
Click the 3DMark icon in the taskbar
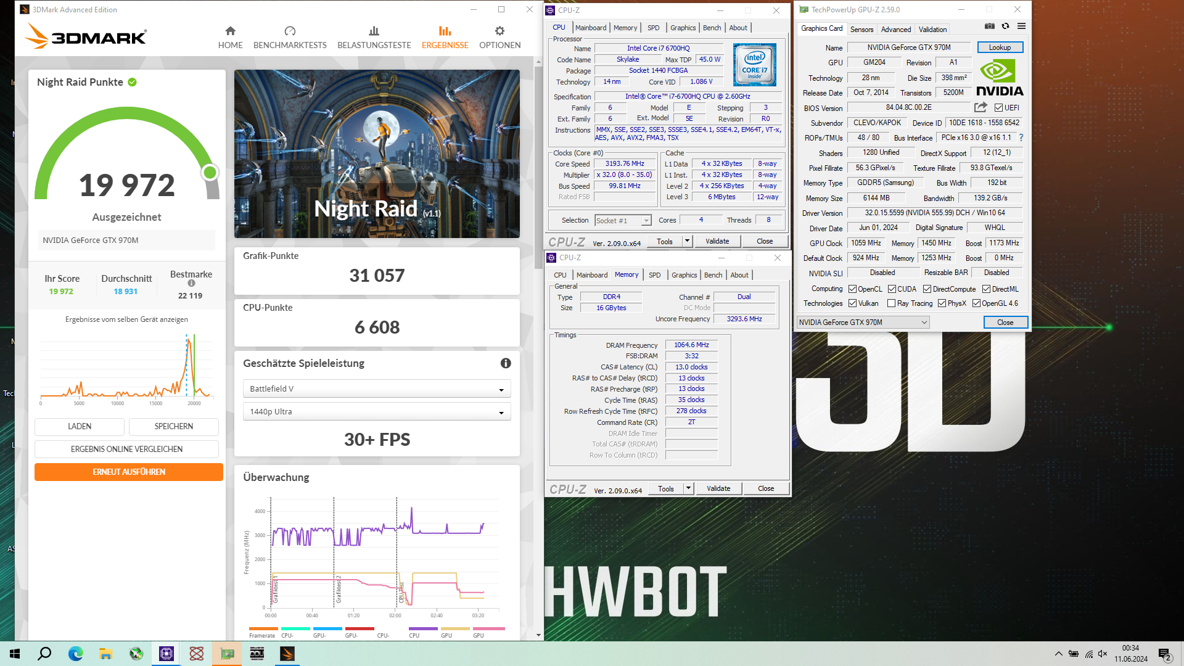tap(287, 654)
